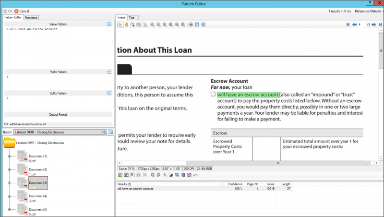Click inside the Suffix Pattern editor
384x217 pixels.
tap(61, 104)
